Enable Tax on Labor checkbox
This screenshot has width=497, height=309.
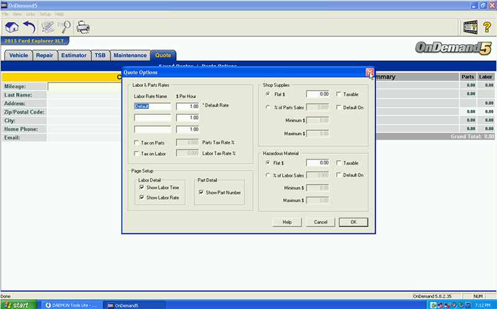[137, 153]
